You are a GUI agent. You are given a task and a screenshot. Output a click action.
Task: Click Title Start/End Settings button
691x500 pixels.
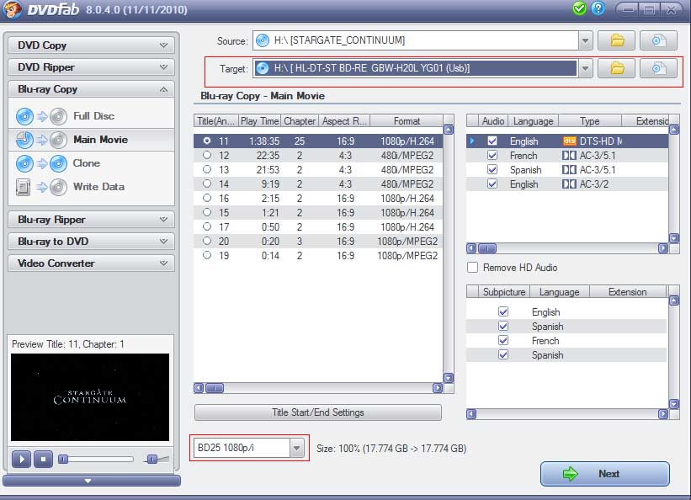(x=318, y=412)
